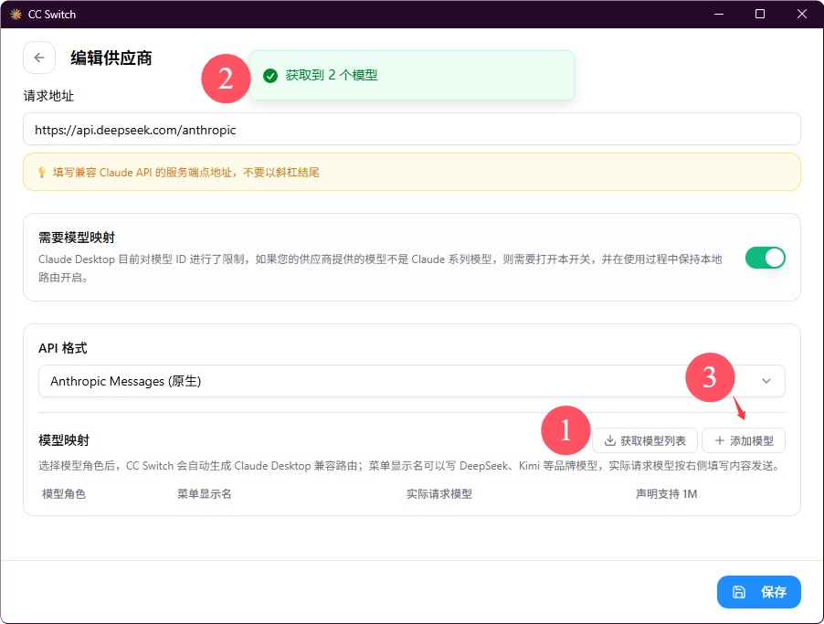Click the 编辑供应商 page title
Screen dimensions: 824x624
click(x=111, y=58)
